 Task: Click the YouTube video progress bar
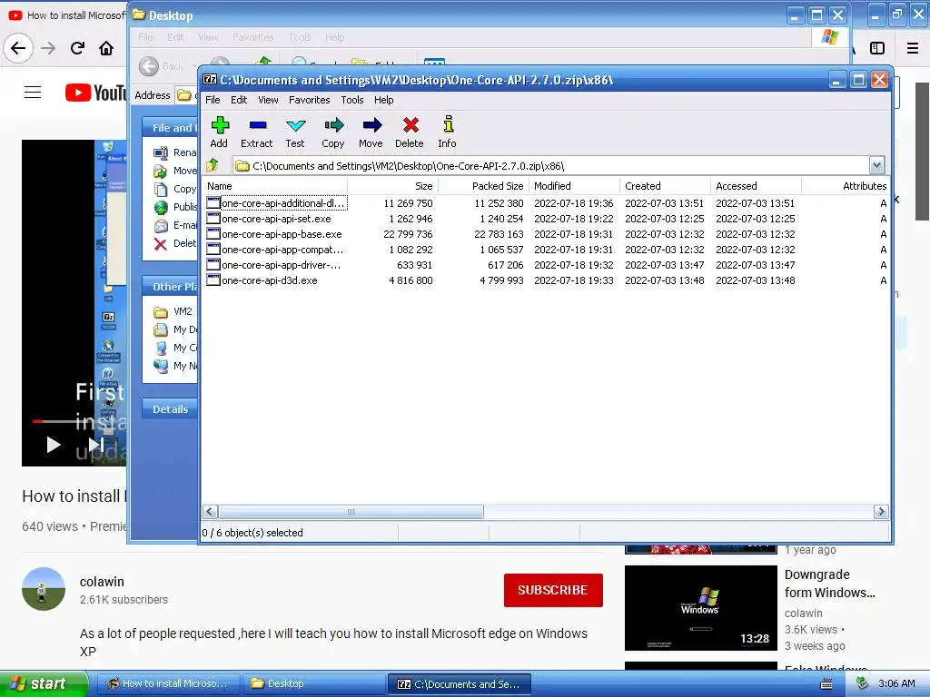(x=79, y=421)
